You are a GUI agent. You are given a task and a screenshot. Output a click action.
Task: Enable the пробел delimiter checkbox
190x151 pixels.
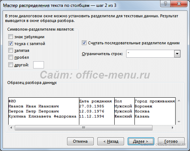tap(10, 57)
